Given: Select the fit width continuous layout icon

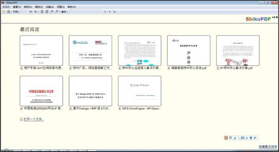Looking at the screenshot, I should coord(42,12).
